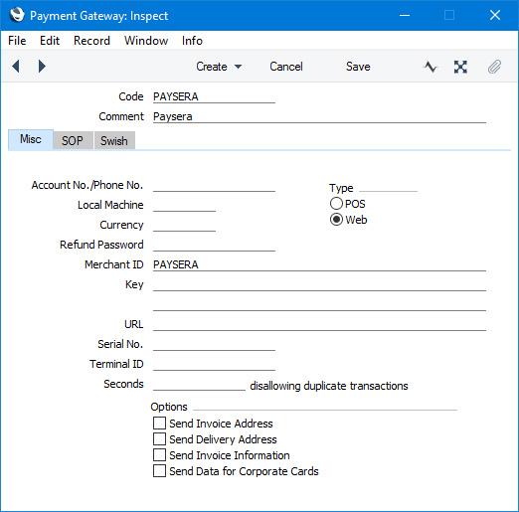Go to the next record arrow
The image size is (519, 512).
point(42,67)
